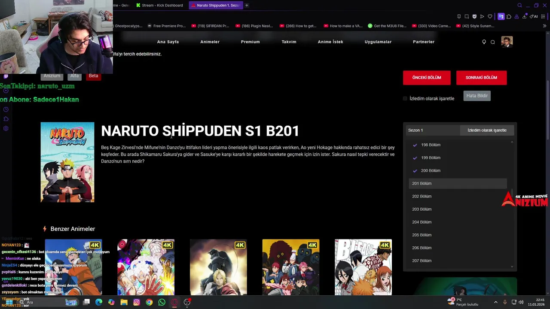Toggle watched checkmark for 198 Bölüm
This screenshot has height=309, width=550.
click(415, 145)
